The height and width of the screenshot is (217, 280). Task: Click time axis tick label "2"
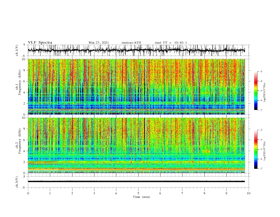click(72, 193)
